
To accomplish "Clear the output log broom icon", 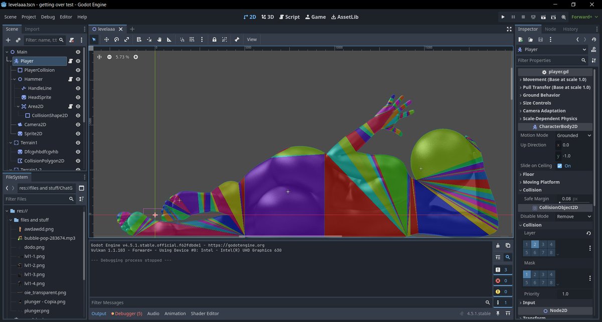I will pyautogui.click(x=498, y=245).
